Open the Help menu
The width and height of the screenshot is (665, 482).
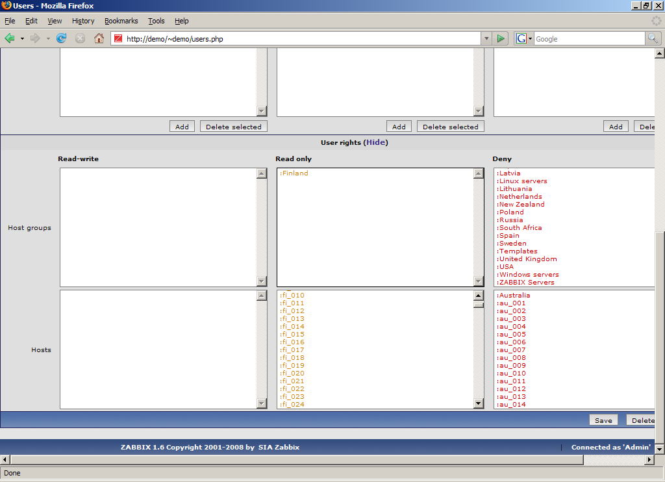pos(182,21)
